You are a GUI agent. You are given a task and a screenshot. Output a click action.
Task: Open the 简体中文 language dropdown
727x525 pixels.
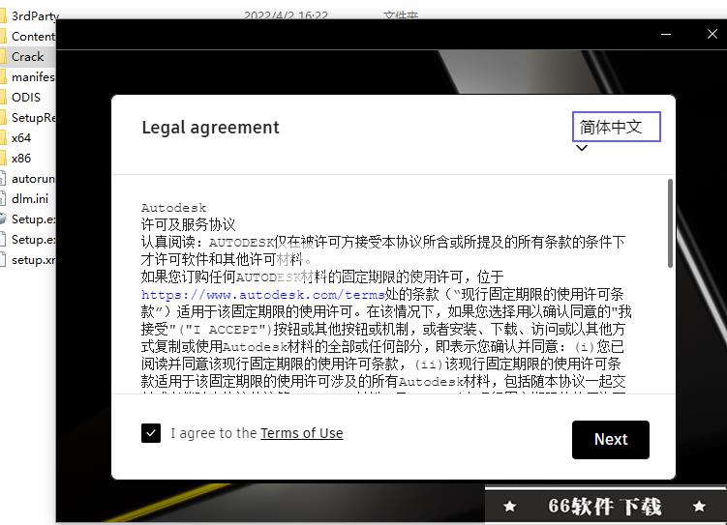617,127
